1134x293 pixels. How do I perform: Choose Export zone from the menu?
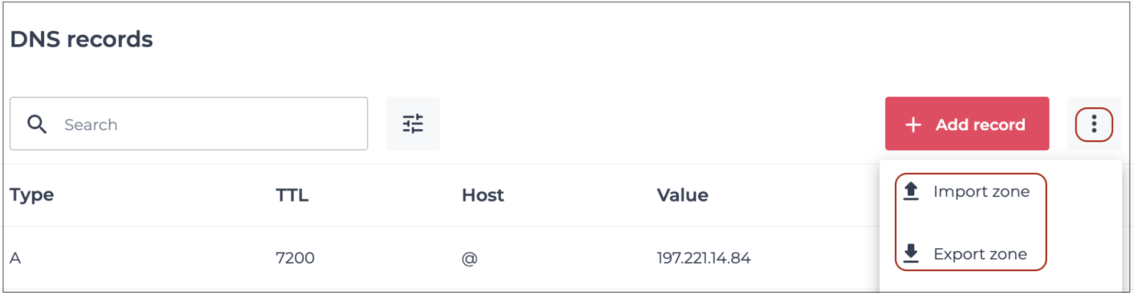point(980,254)
